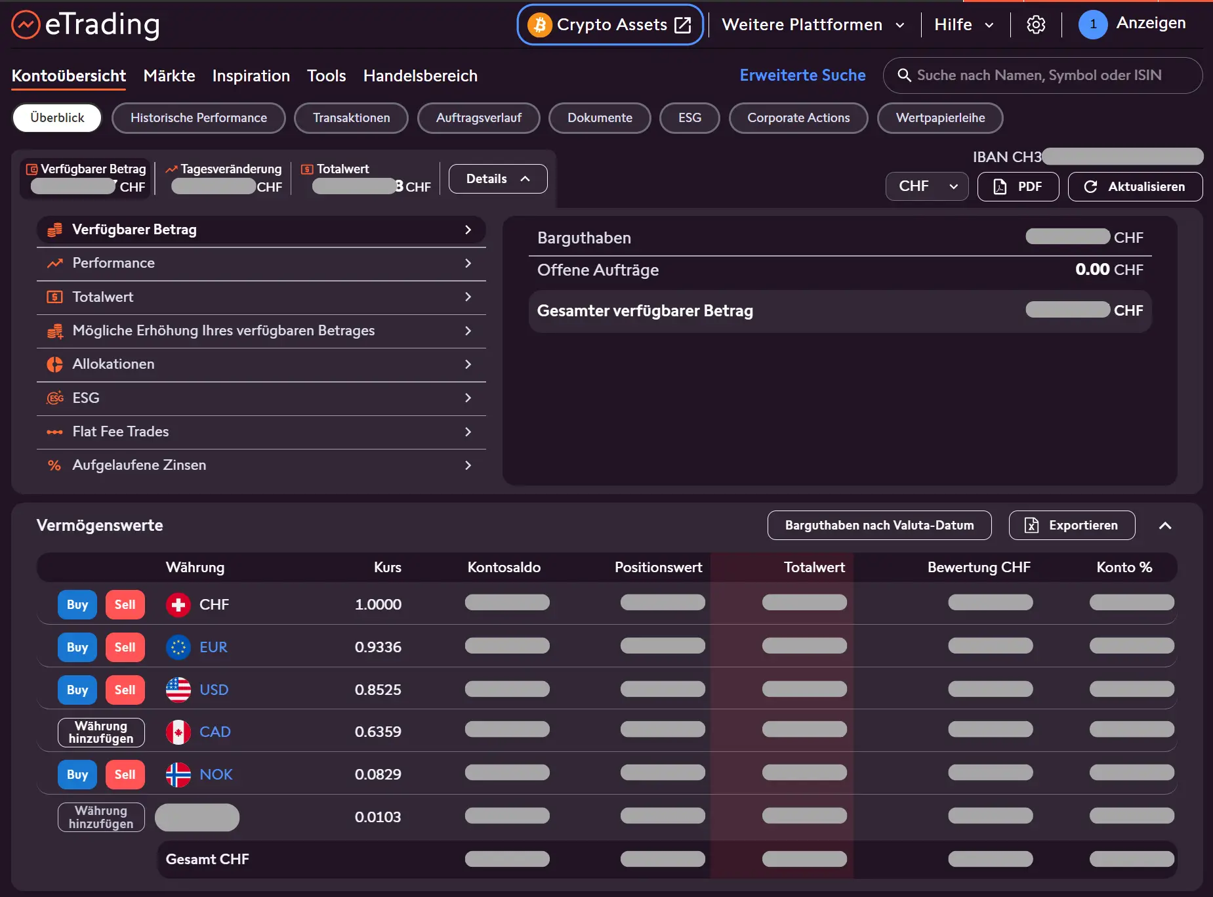
Task: Click the EU flag icon in EUR row
Action: click(178, 647)
